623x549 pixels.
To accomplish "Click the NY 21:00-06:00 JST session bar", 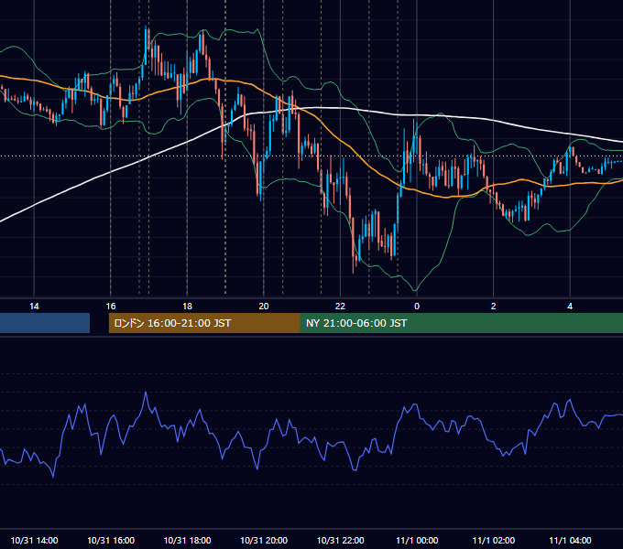I will pyautogui.click(x=462, y=323).
